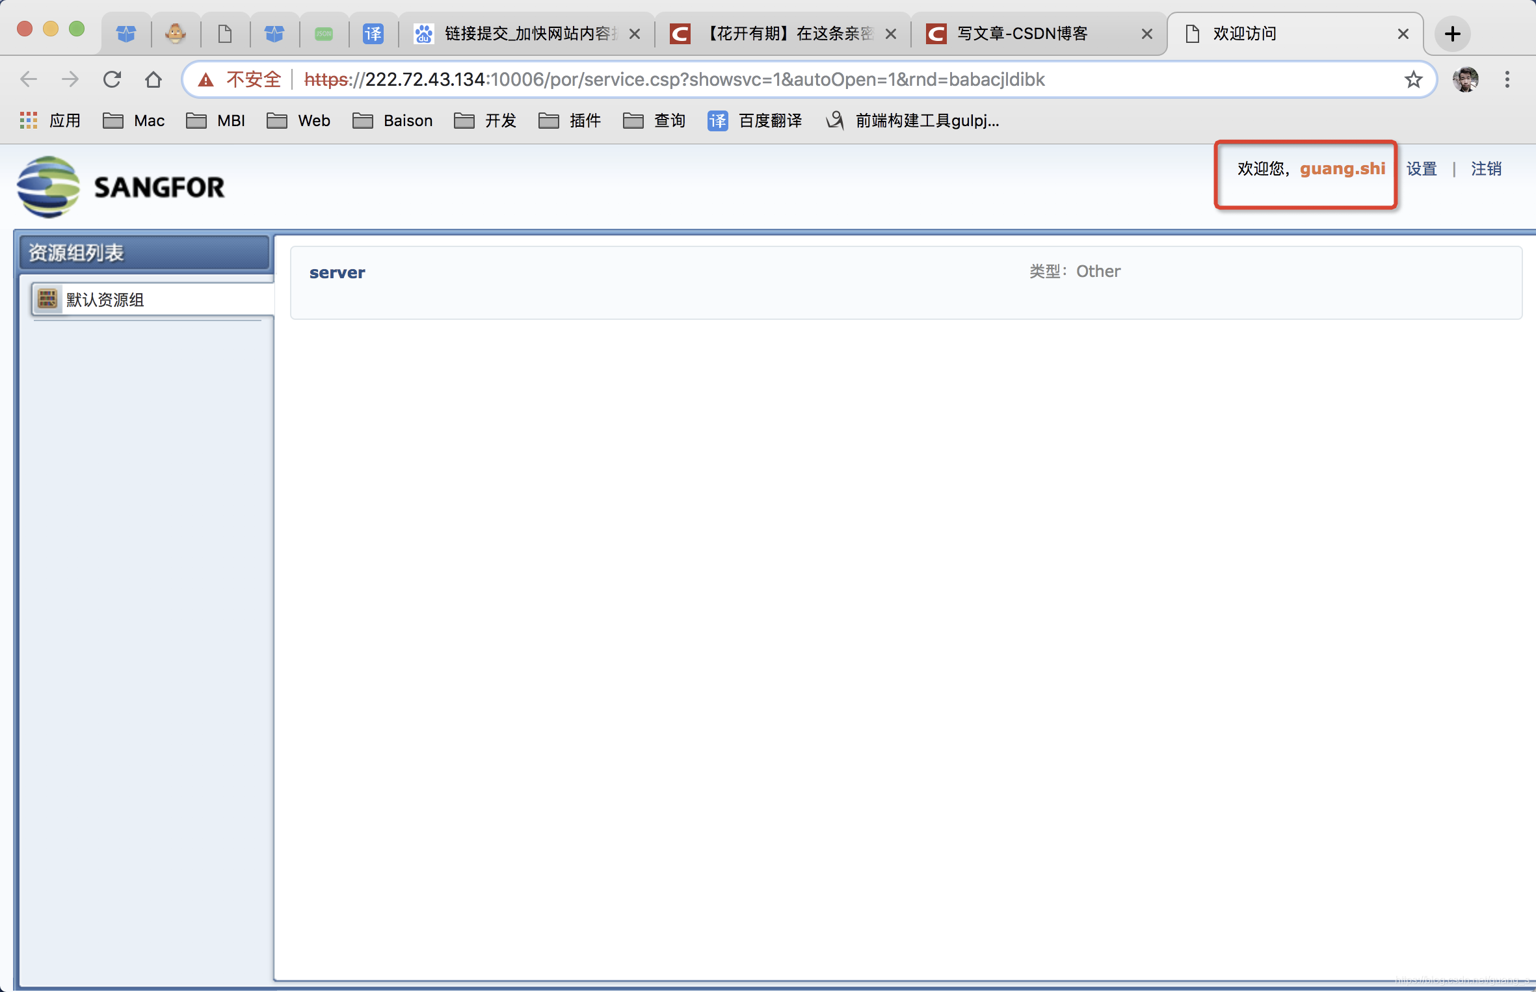Viewport: 1536px width, 992px height.
Task: Click the user profile avatar
Action: [1465, 79]
